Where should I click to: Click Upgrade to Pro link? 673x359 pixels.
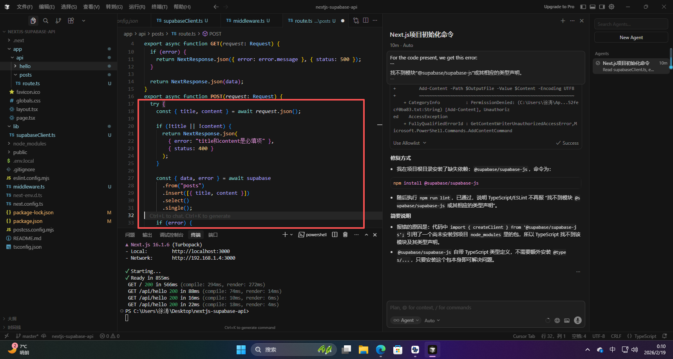click(559, 7)
